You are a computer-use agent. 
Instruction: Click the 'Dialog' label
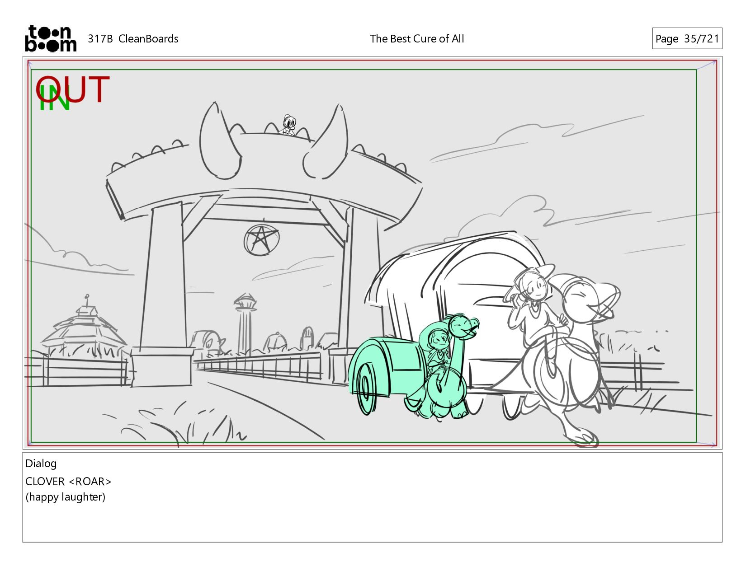(41, 464)
